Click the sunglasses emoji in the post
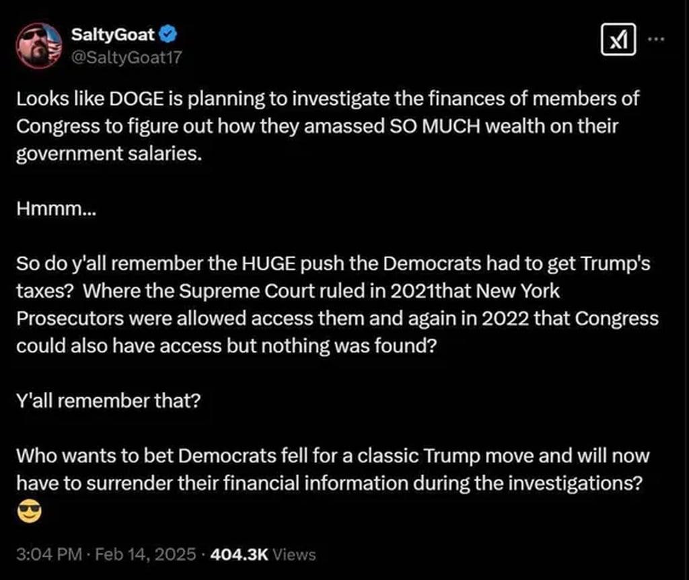 [x=29, y=513]
